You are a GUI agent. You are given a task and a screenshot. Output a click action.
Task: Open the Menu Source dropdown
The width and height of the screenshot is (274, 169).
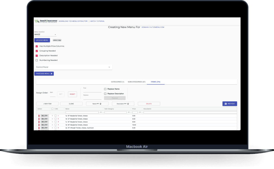[x=45, y=35]
